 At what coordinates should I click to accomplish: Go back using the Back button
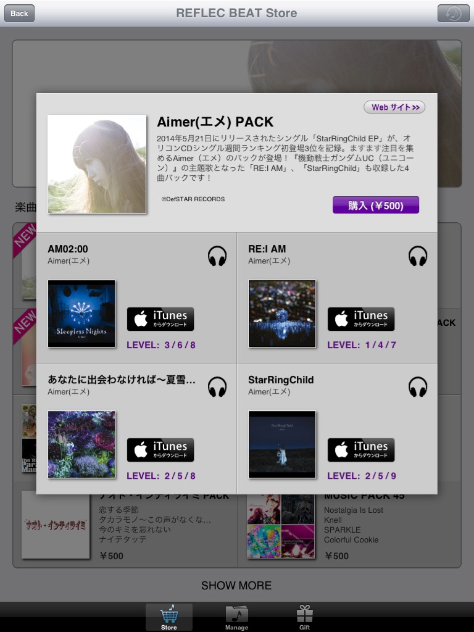(x=19, y=14)
